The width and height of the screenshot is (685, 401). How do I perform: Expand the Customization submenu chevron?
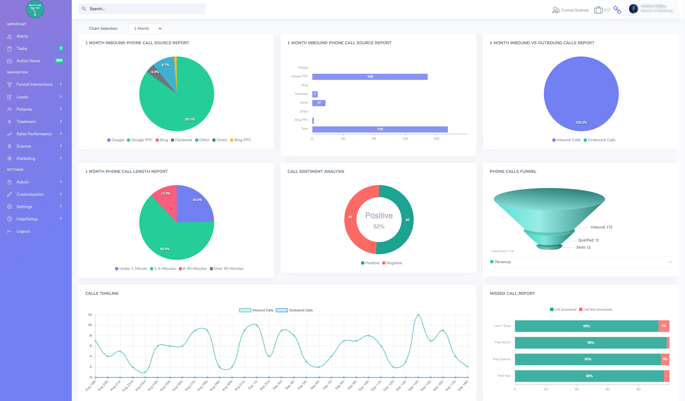point(61,194)
